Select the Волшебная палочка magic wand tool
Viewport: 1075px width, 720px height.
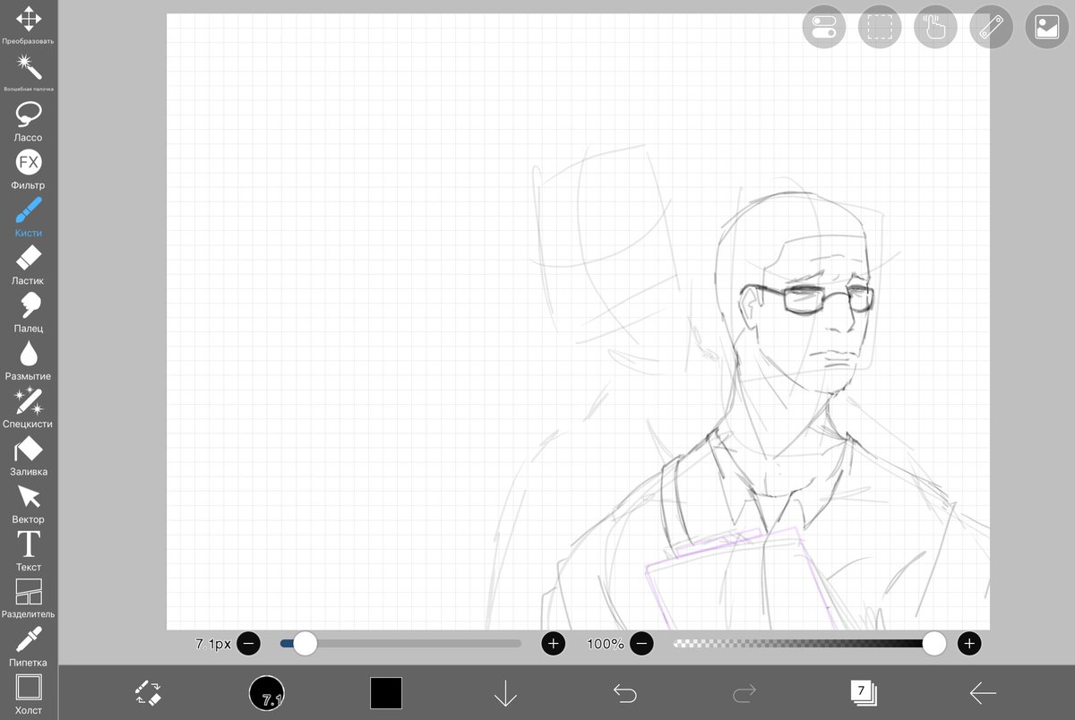pos(29,73)
